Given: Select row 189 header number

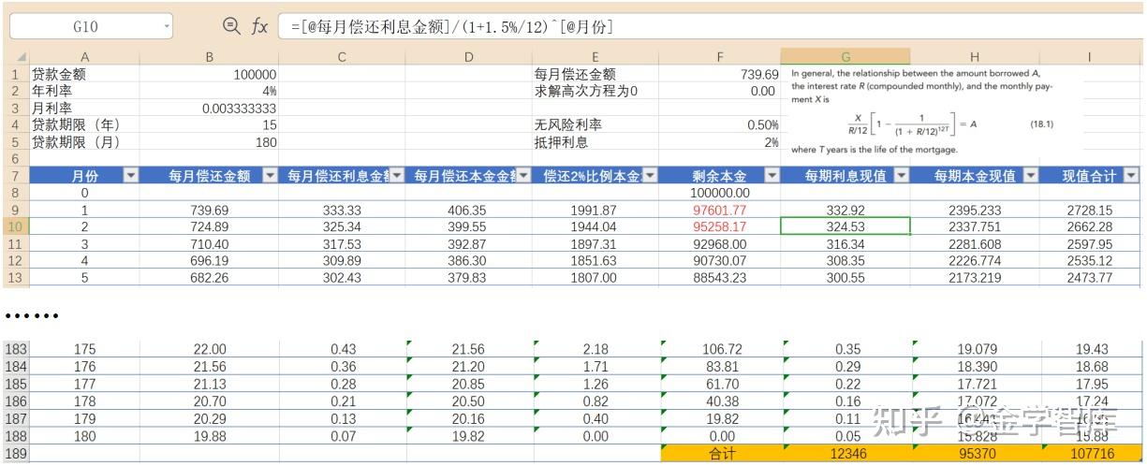Looking at the screenshot, I should [16, 452].
